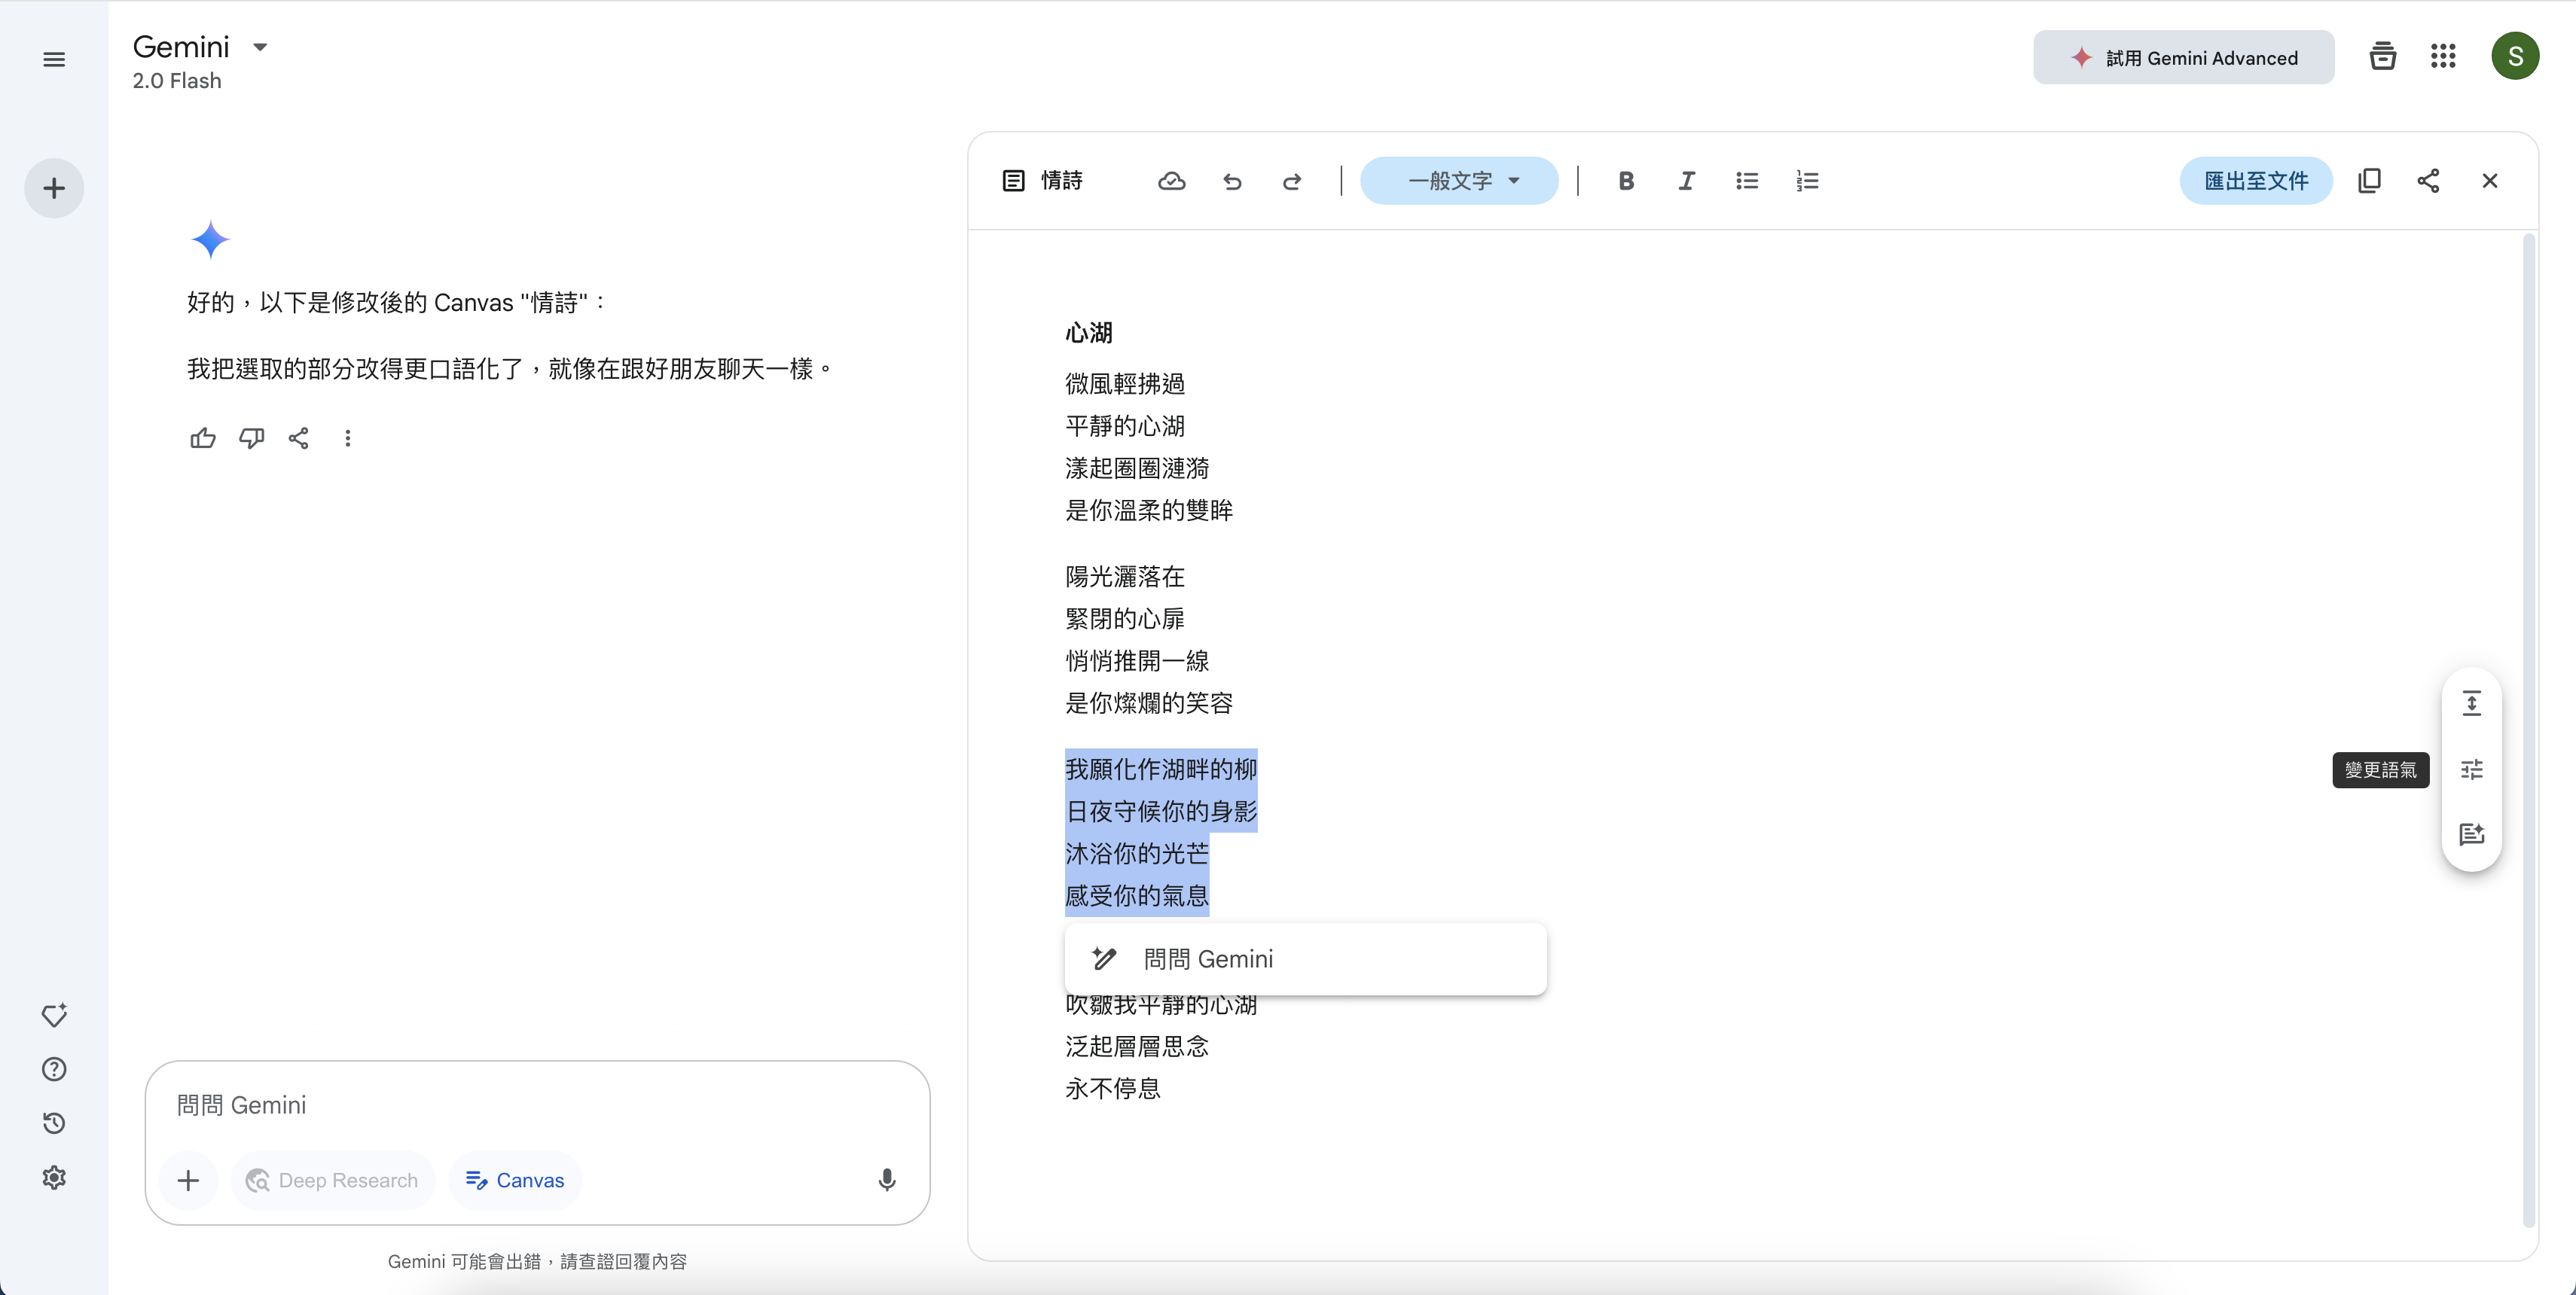Click the canvas vertical scrollbar
Viewport: 2576px width, 1295px height.
pos(2528,730)
